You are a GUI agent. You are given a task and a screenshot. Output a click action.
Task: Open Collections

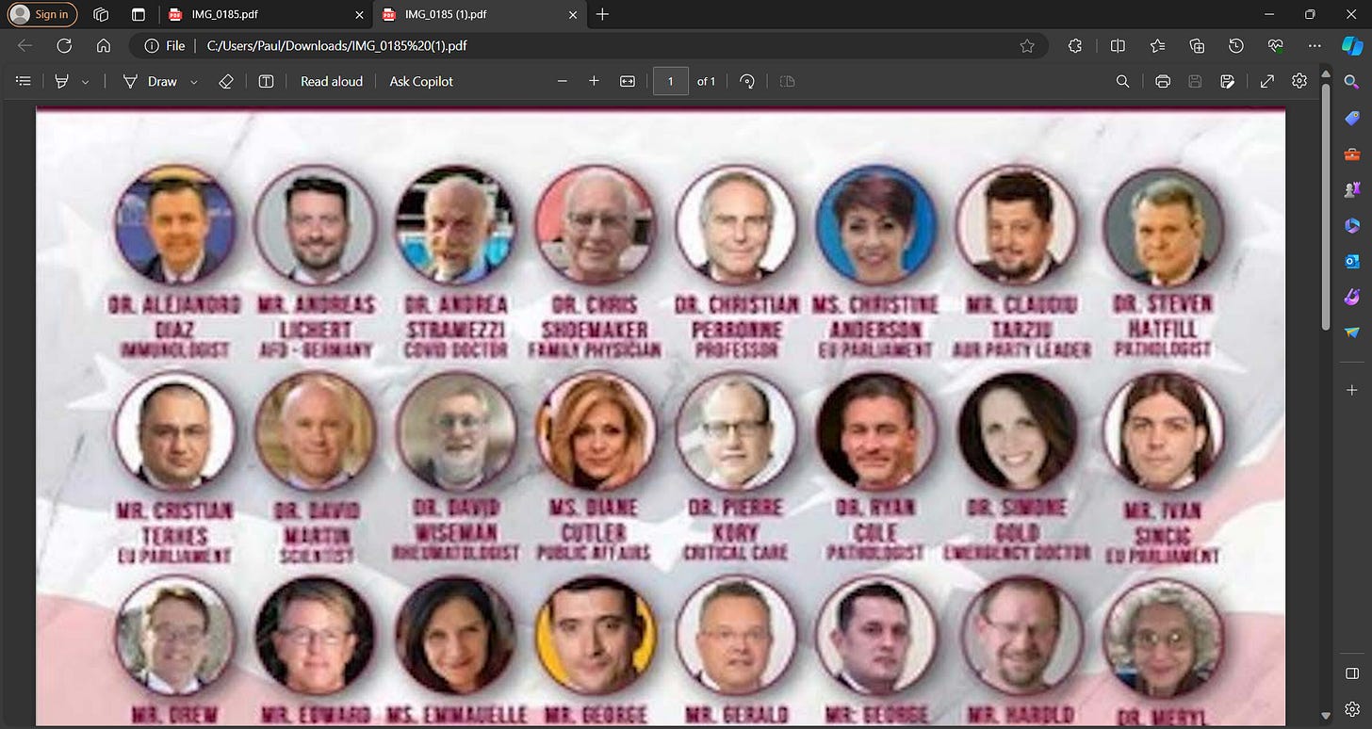1197,45
